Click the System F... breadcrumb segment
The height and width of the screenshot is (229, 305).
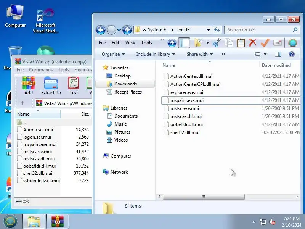[x=158, y=30]
